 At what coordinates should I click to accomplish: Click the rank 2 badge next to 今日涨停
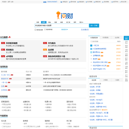[x=91, y=49]
